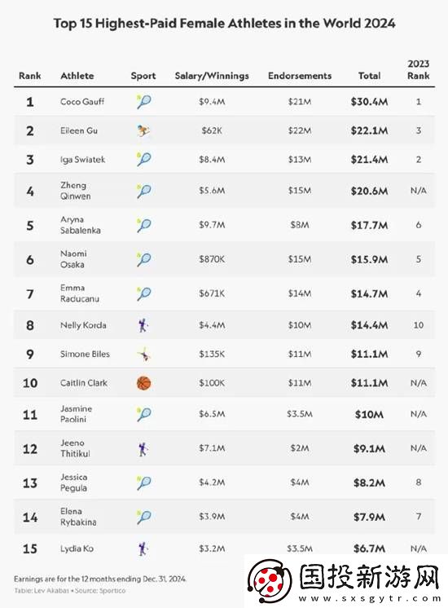
Task: Click the tennis racket icon beside Naomi Osaka
Action: tap(143, 259)
